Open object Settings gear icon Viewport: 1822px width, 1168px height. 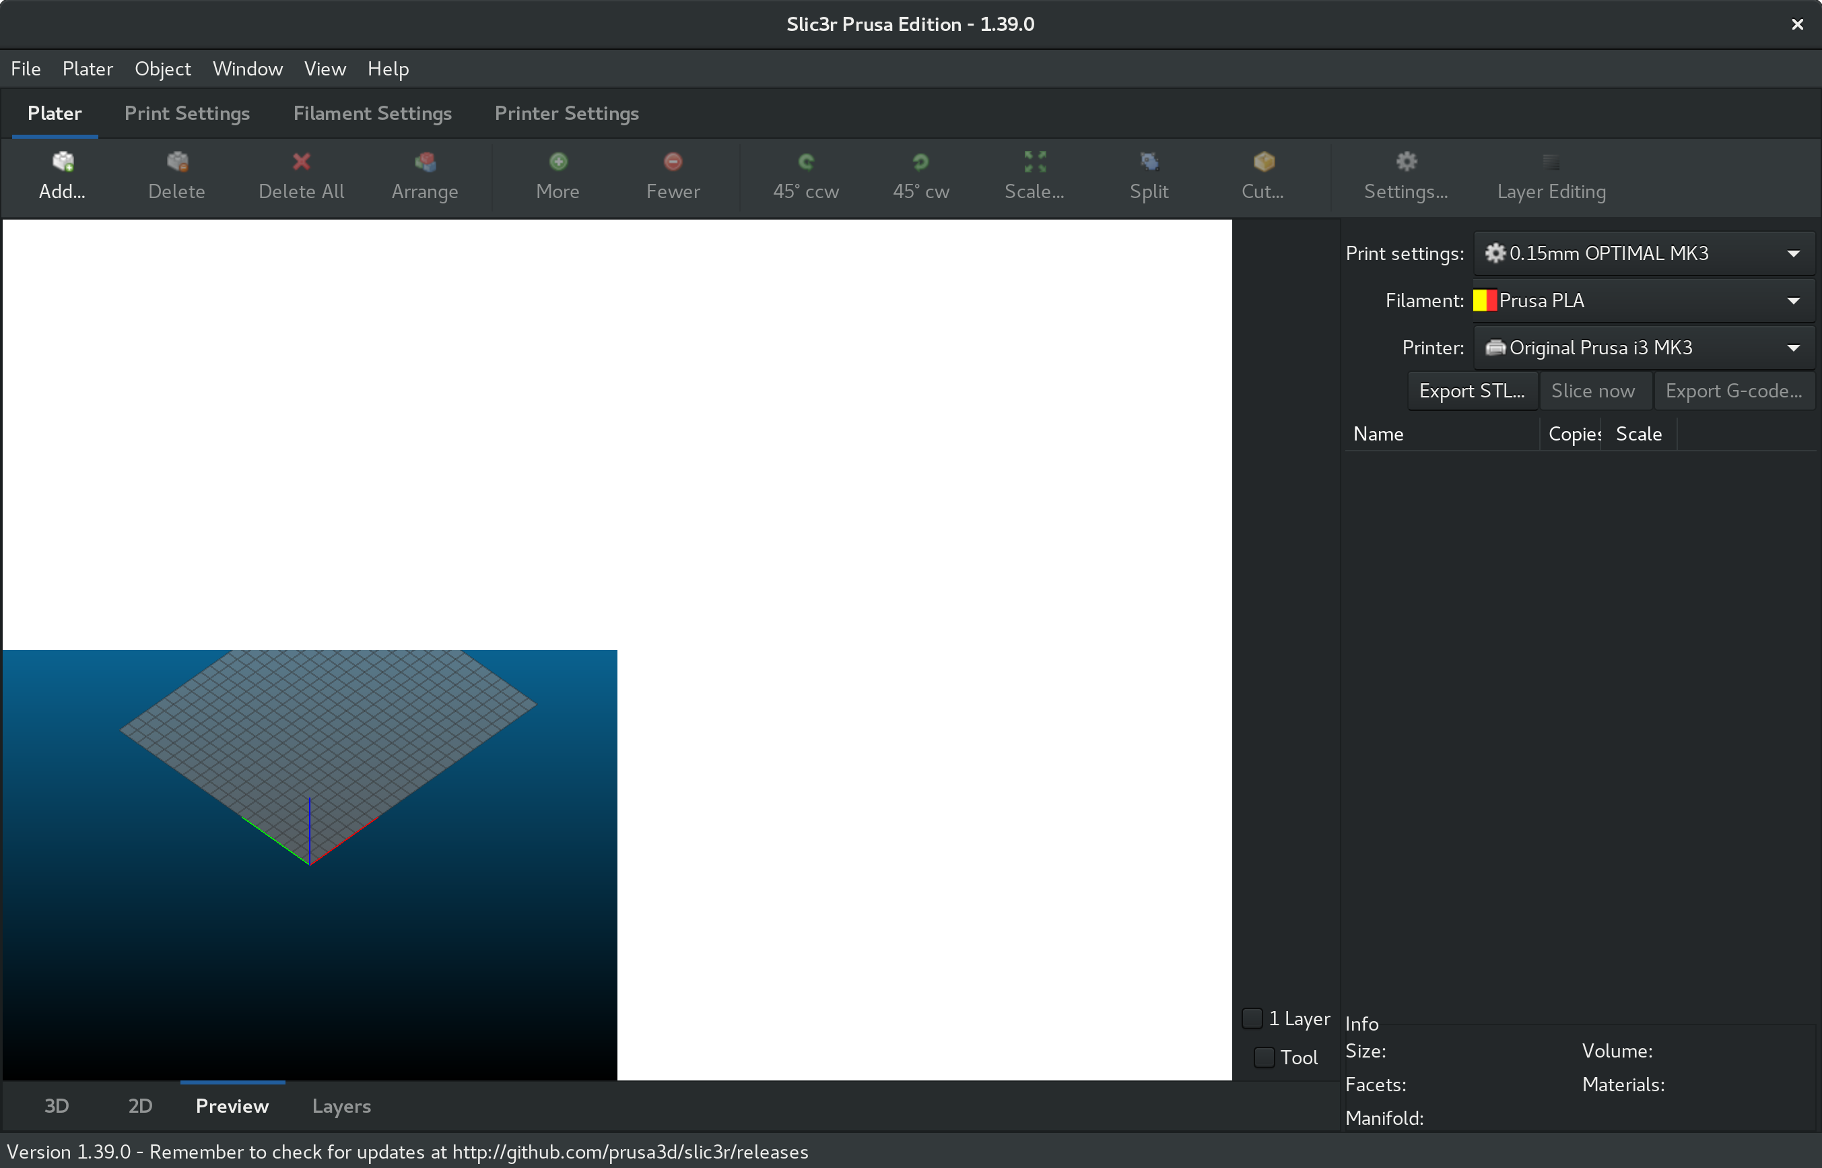click(1406, 162)
